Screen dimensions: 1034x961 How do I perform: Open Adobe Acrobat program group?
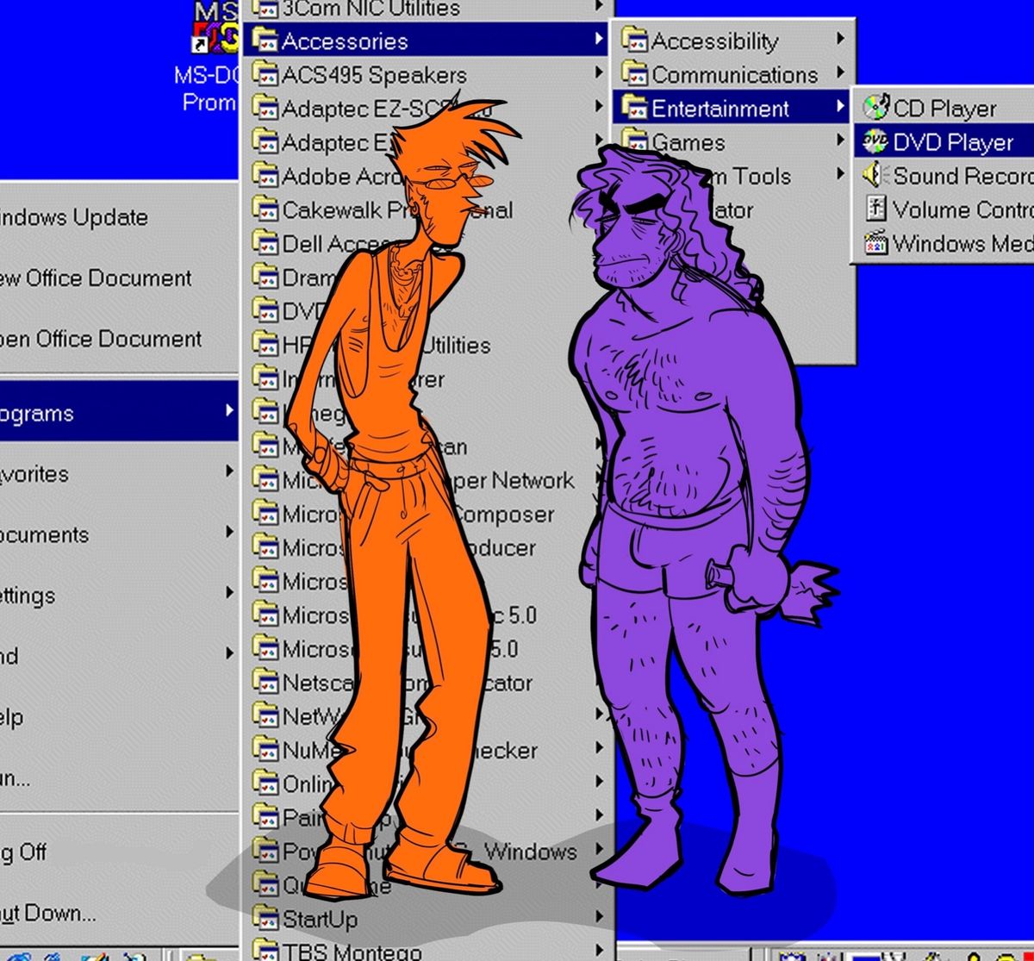click(x=427, y=176)
